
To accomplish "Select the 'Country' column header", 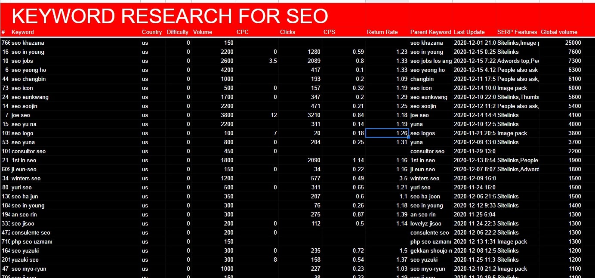I will [x=152, y=32].
